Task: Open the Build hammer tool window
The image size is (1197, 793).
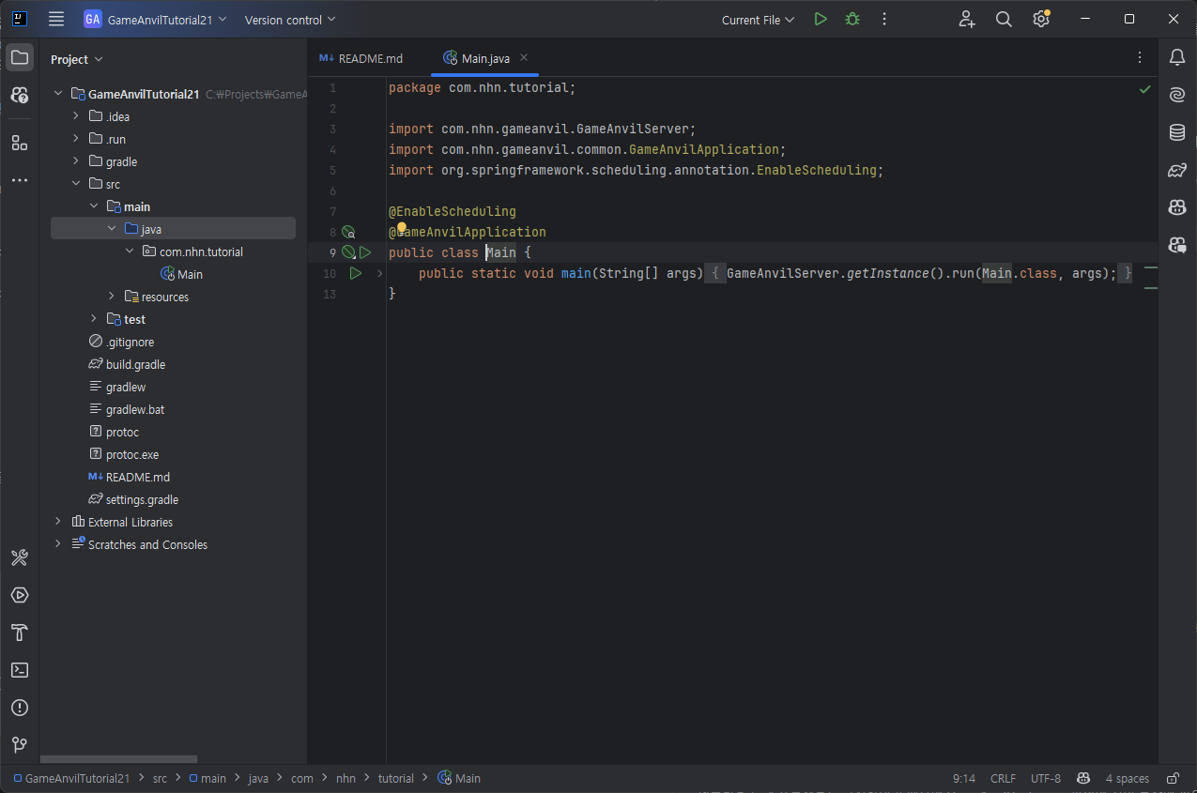Action: [x=20, y=633]
